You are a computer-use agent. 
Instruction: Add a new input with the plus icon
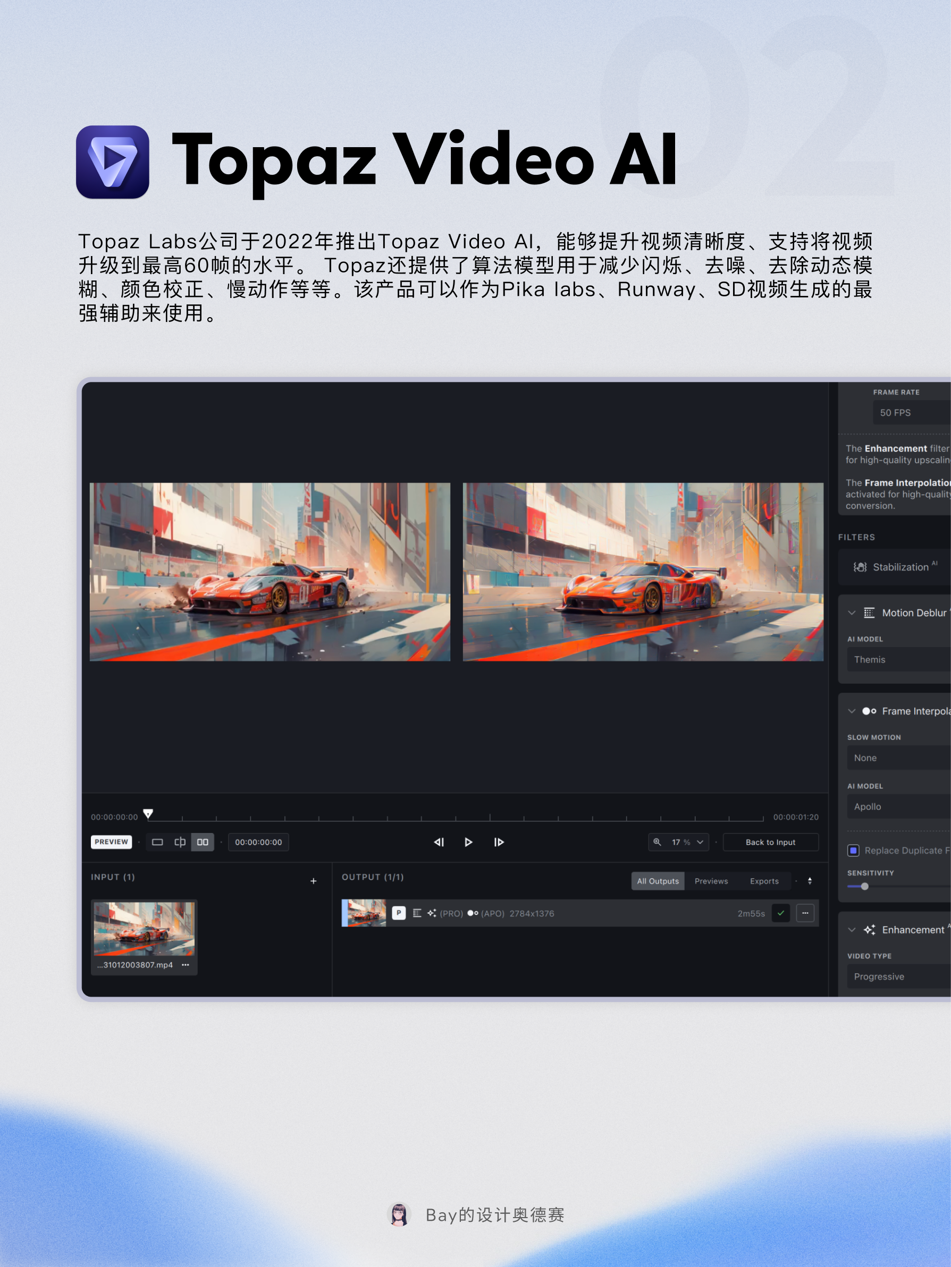314,881
